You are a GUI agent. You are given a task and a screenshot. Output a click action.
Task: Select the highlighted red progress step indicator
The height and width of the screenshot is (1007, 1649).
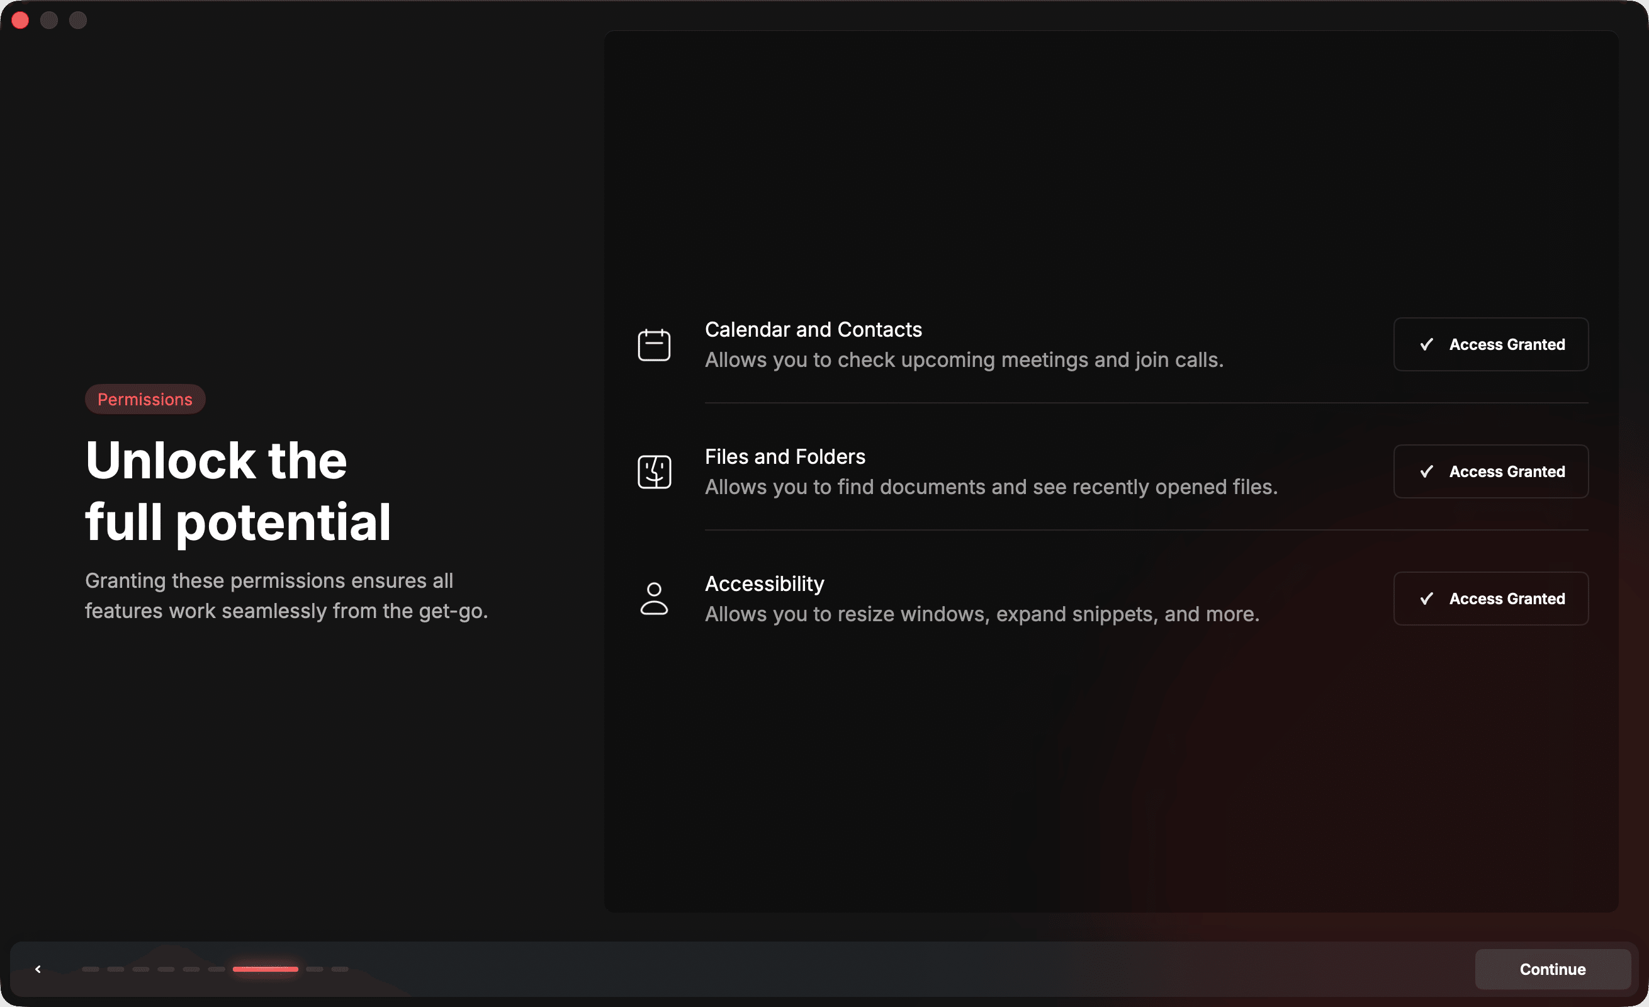point(265,969)
